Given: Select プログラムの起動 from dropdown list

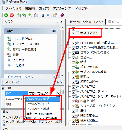Looking at the screenshot, I should 43,99.
